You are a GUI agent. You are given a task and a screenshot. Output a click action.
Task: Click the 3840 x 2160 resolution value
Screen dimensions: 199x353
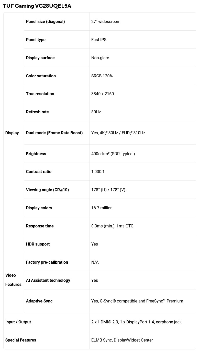point(102,94)
